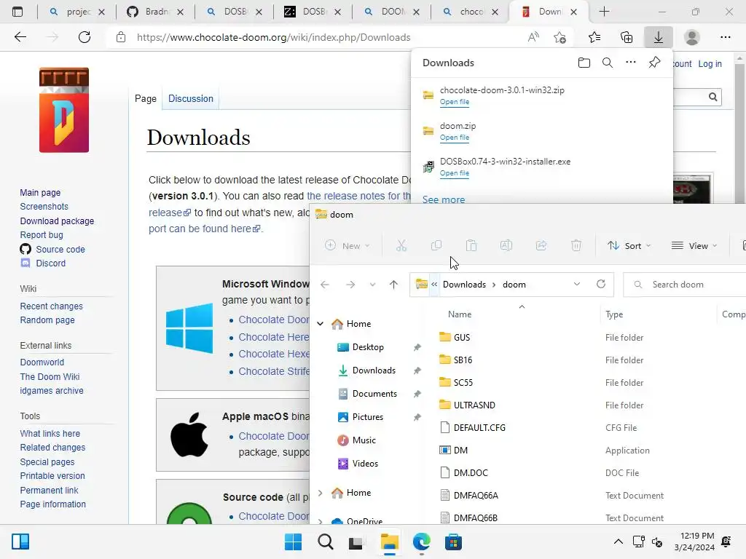746x559 pixels.
Task: Open more options in Downloads panel
Action: [631, 63]
